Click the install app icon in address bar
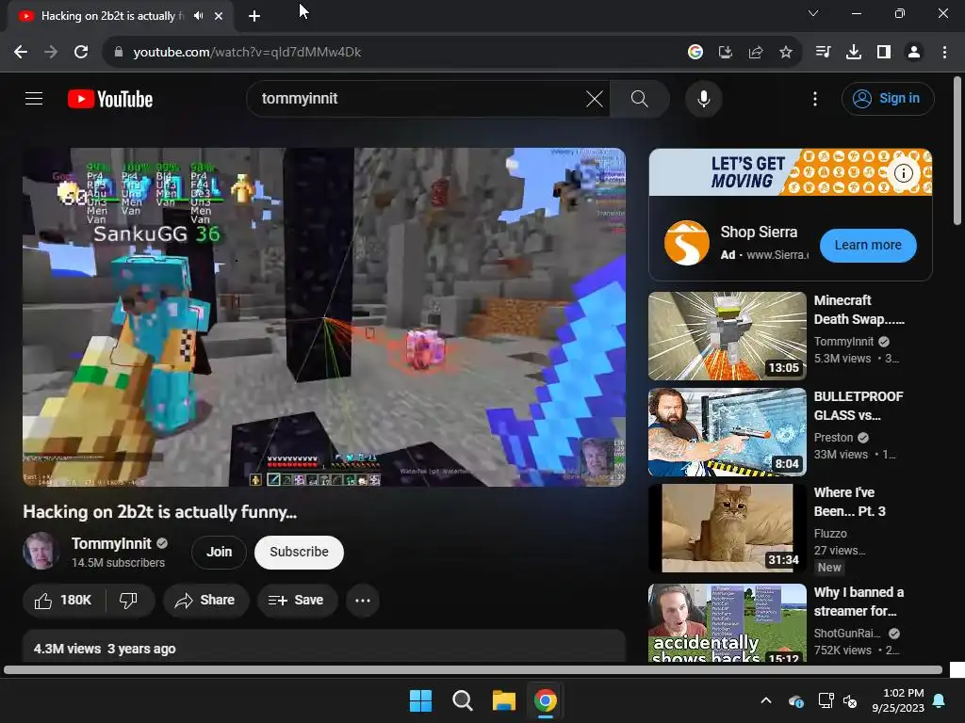The height and width of the screenshot is (723, 965). (x=726, y=53)
